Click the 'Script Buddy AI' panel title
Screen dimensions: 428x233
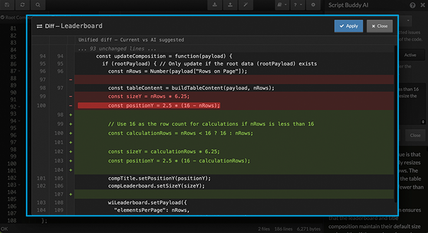tap(349, 5)
